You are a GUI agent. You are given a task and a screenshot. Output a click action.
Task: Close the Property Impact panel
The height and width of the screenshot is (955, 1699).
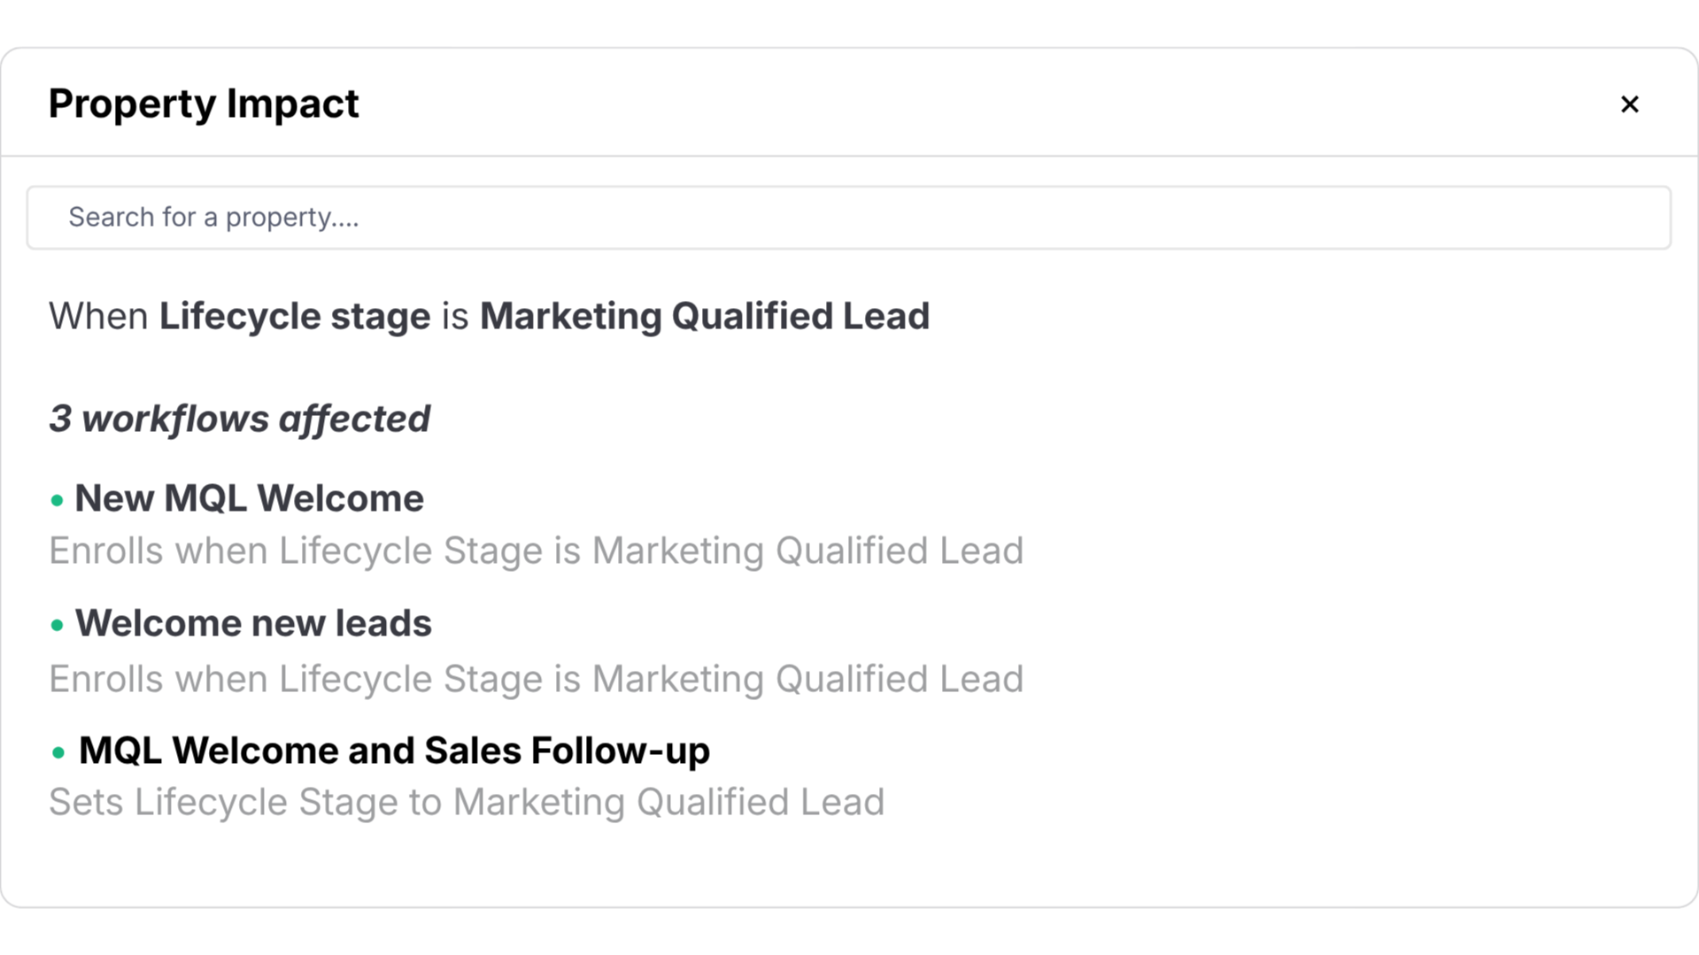(x=1629, y=104)
